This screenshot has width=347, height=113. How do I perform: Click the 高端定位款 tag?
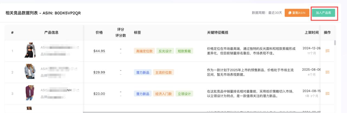[144, 51]
